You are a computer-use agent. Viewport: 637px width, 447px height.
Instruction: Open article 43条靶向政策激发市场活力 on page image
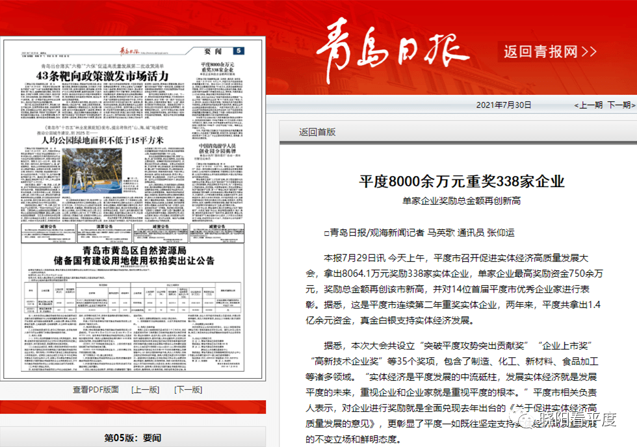[102, 76]
